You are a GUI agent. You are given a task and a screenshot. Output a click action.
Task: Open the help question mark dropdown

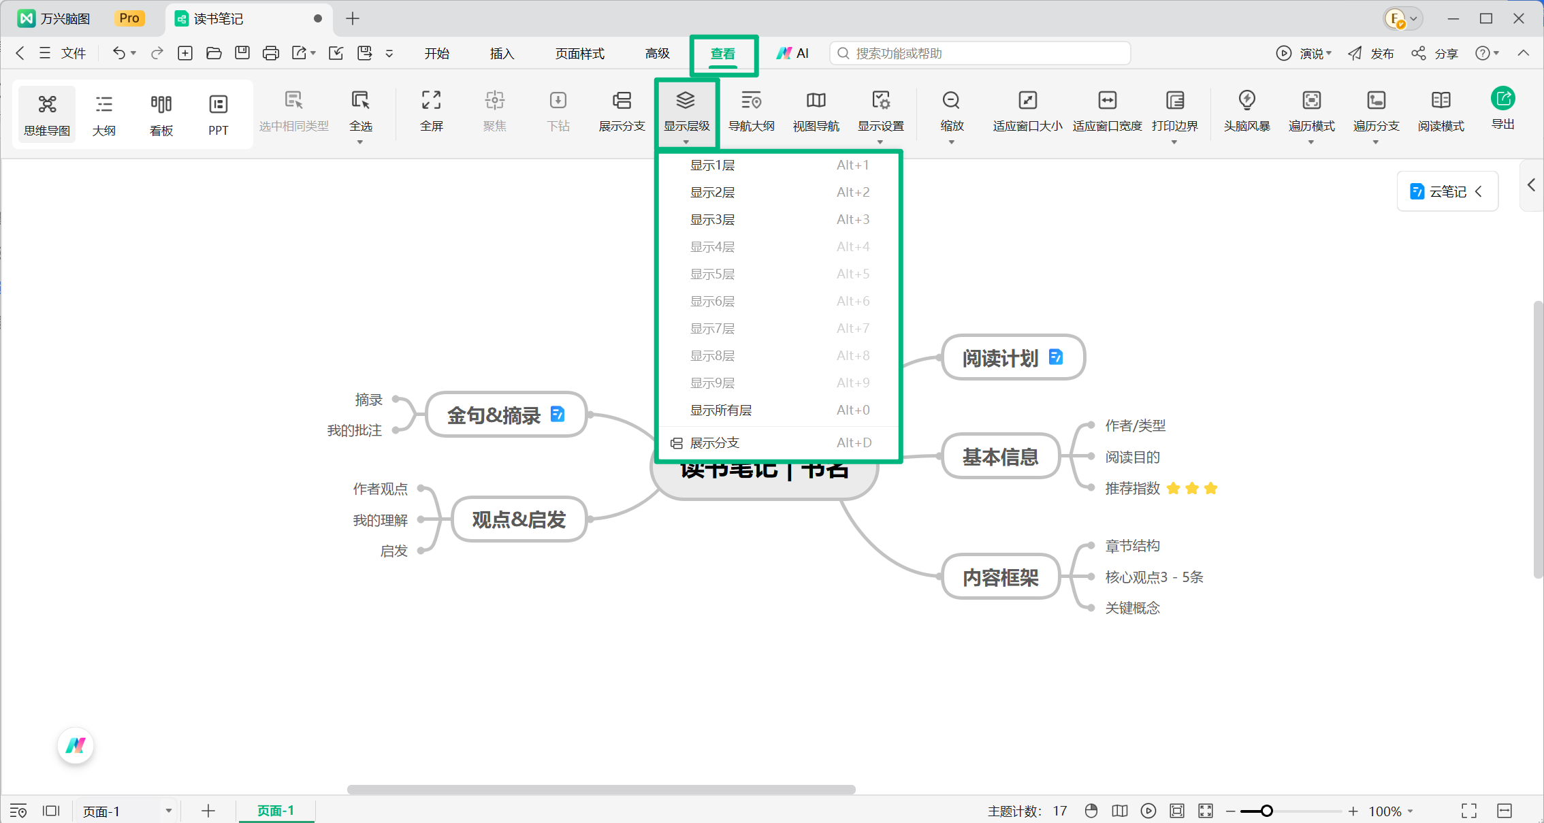[x=1487, y=53]
